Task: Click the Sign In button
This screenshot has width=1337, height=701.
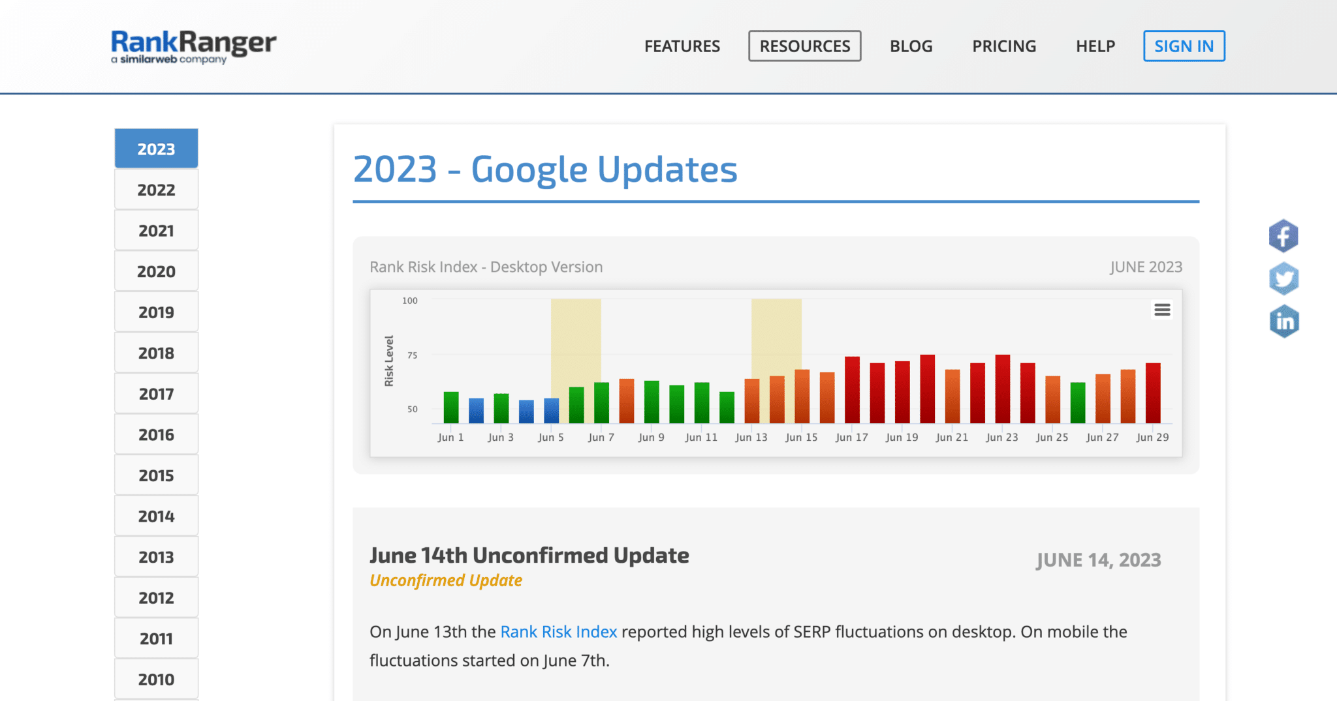Action: click(1184, 46)
